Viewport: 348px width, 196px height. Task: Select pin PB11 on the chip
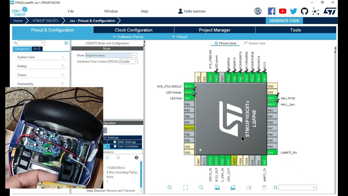272,98
